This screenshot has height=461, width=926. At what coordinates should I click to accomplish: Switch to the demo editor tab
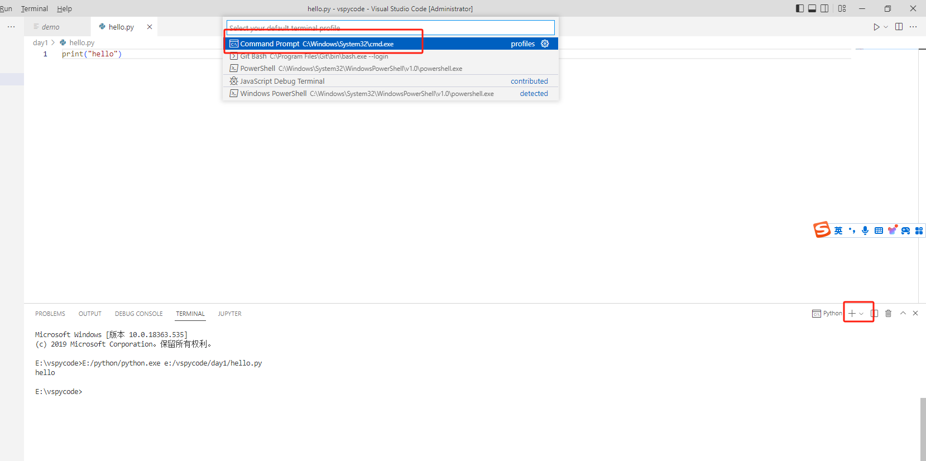[57, 27]
